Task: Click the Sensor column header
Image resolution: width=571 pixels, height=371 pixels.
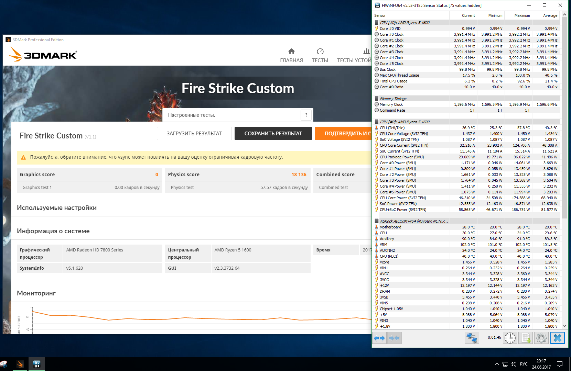Action: pos(411,15)
